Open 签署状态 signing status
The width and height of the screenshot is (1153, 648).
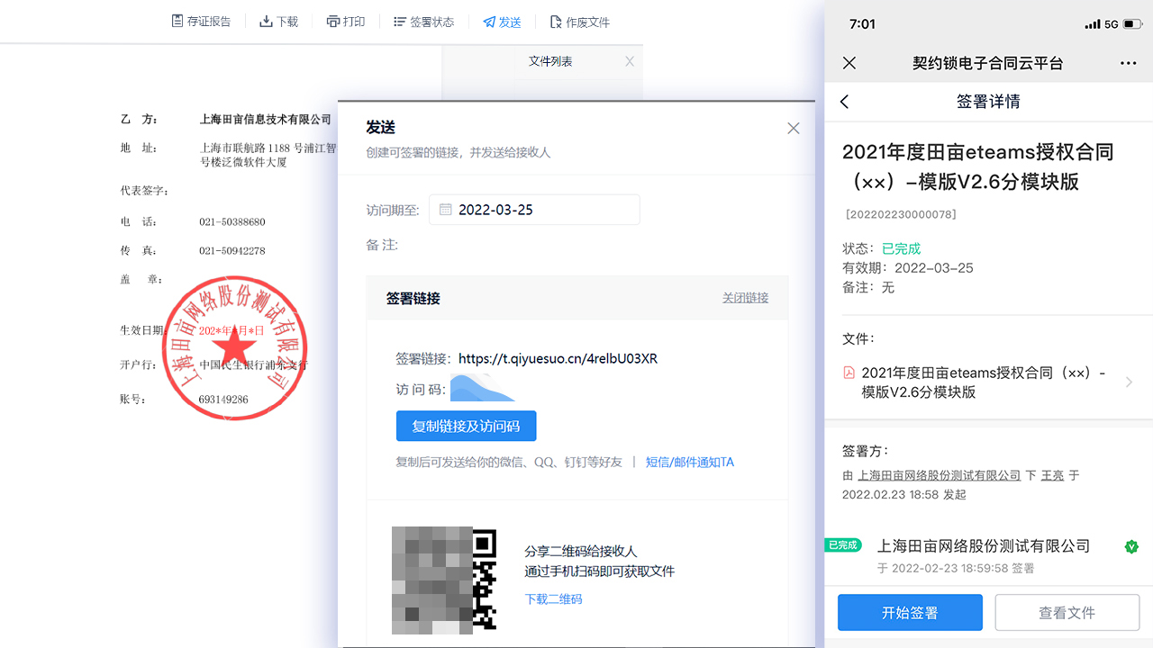(424, 22)
